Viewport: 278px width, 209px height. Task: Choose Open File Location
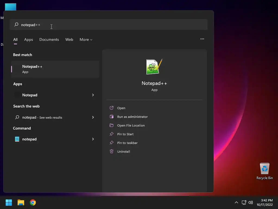pos(131,125)
